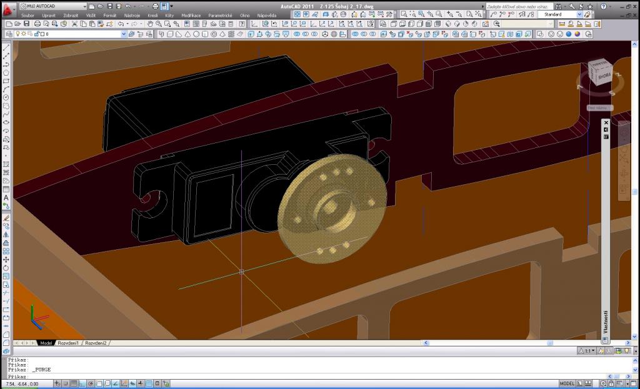
Task: Click the Save icon in quick access toolbar
Action: click(109, 6)
